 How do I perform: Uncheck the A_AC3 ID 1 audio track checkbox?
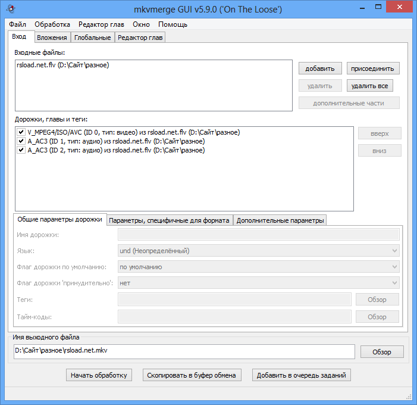21,141
